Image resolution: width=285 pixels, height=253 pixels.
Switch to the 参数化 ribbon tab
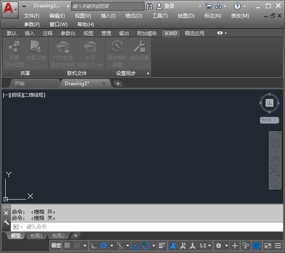[x=68, y=33]
